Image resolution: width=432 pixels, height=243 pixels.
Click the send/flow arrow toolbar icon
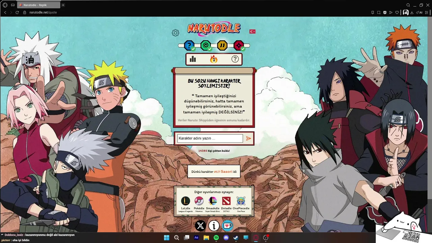[x=391, y=12]
